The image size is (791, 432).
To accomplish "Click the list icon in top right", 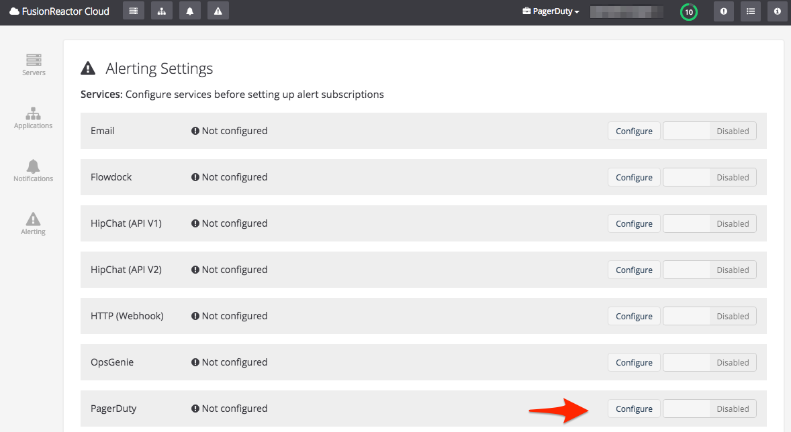I will [x=751, y=11].
